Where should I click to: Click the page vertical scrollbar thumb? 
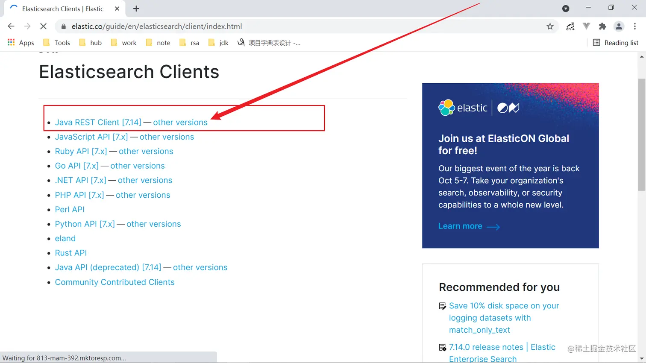coord(642,135)
